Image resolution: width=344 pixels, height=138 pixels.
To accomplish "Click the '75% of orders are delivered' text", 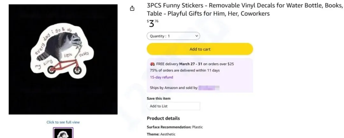I will (x=184, y=70).
